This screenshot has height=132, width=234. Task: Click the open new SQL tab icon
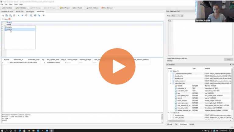(3, 15)
